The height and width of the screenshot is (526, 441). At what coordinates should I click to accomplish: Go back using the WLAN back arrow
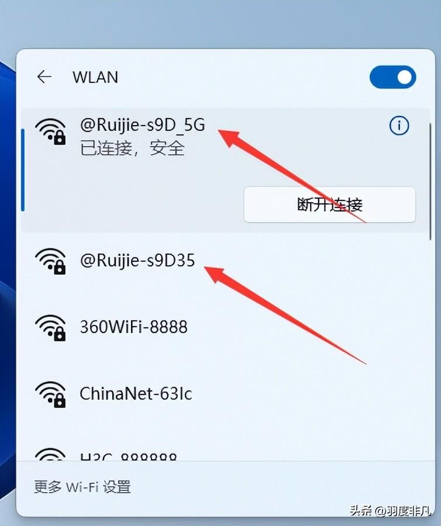[44, 77]
